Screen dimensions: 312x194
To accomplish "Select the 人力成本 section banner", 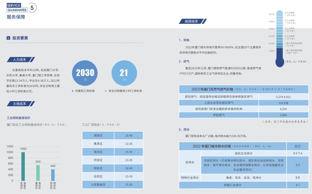I will pos(20,60).
